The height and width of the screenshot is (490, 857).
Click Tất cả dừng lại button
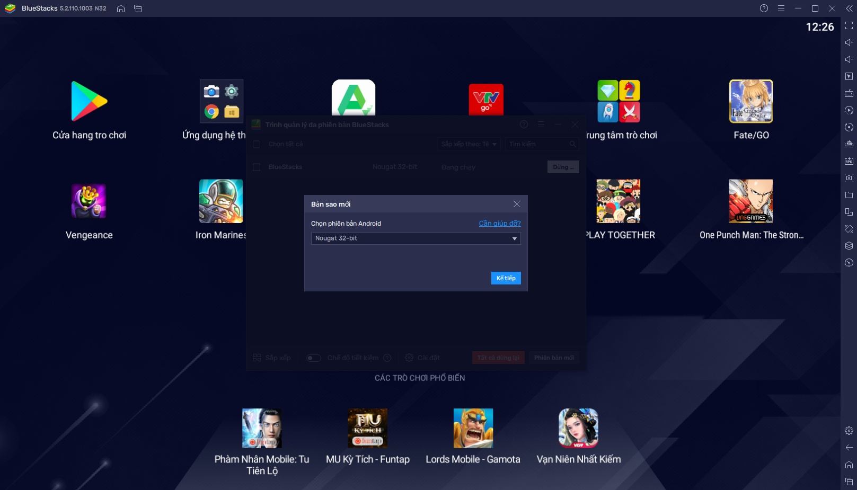point(499,358)
